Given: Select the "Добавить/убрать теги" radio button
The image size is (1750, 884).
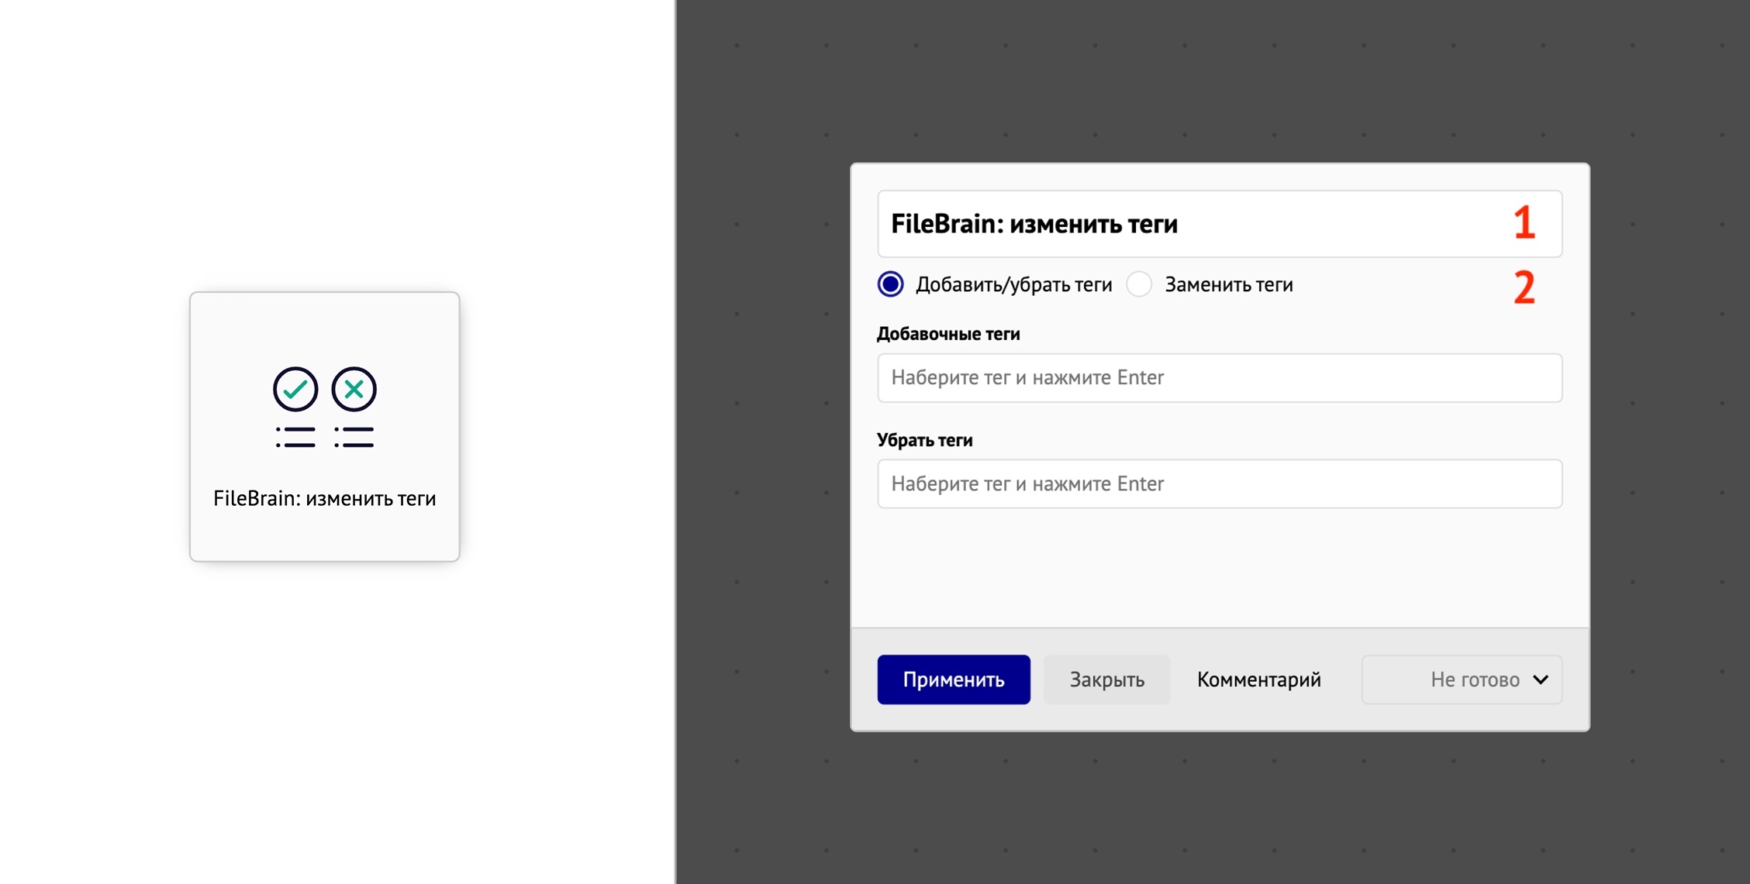Looking at the screenshot, I should (890, 284).
